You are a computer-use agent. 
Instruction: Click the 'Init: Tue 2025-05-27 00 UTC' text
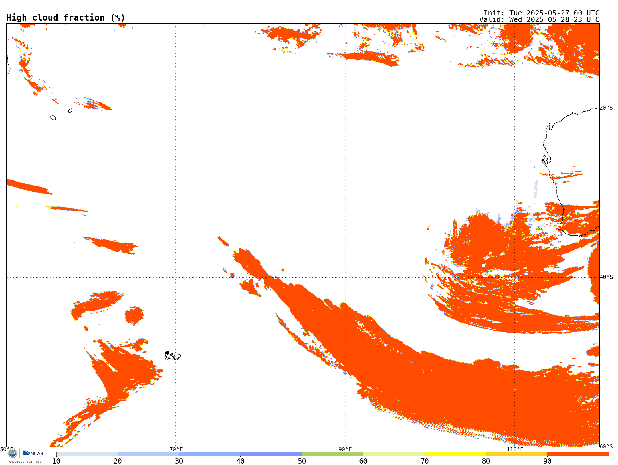point(541,13)
